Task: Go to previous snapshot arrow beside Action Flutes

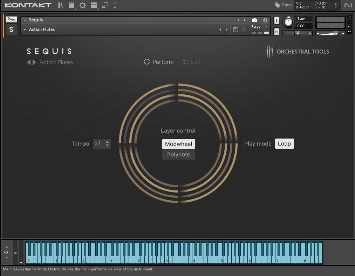Action: point(220,29)
